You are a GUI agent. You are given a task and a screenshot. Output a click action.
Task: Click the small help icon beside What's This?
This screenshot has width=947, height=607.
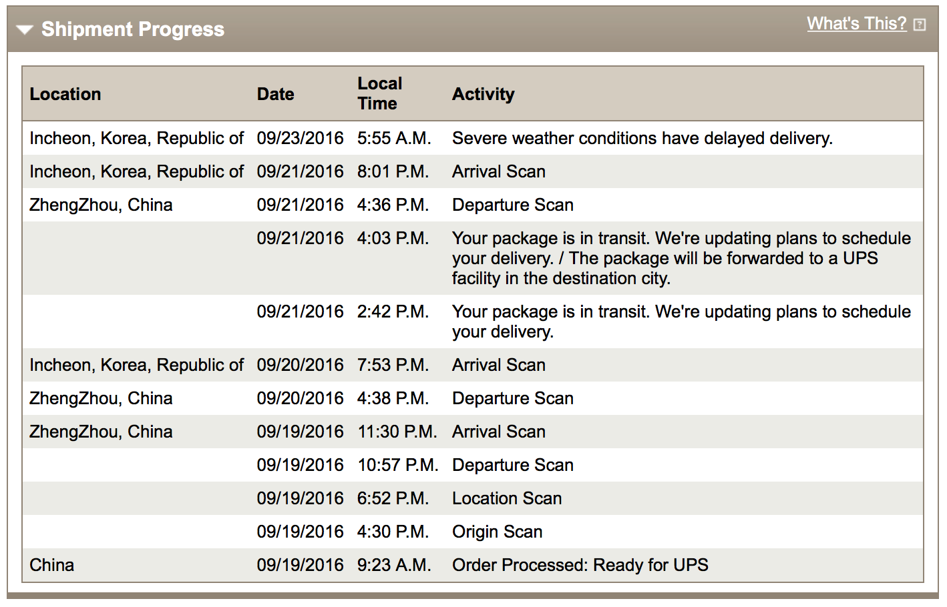[920, 25]
